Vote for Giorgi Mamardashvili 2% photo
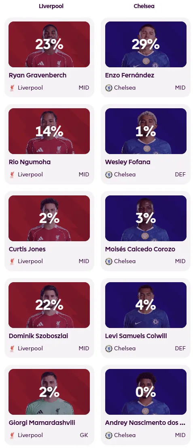Image resolution: width=193 pixels, height=448 pixels. pos(49,392)
